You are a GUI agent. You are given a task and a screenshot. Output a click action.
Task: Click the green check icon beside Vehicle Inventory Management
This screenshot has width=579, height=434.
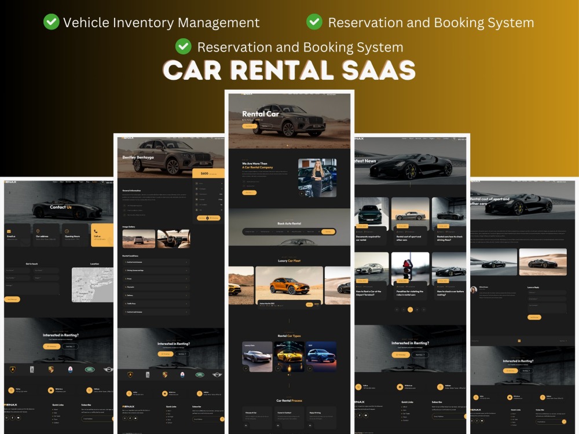52,22
